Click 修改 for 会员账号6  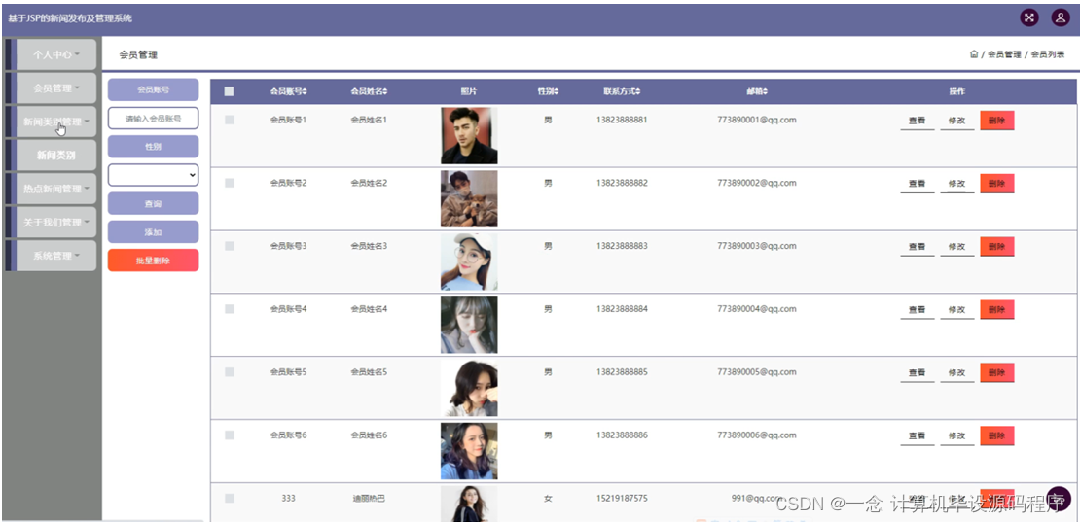tap(957, 436)
